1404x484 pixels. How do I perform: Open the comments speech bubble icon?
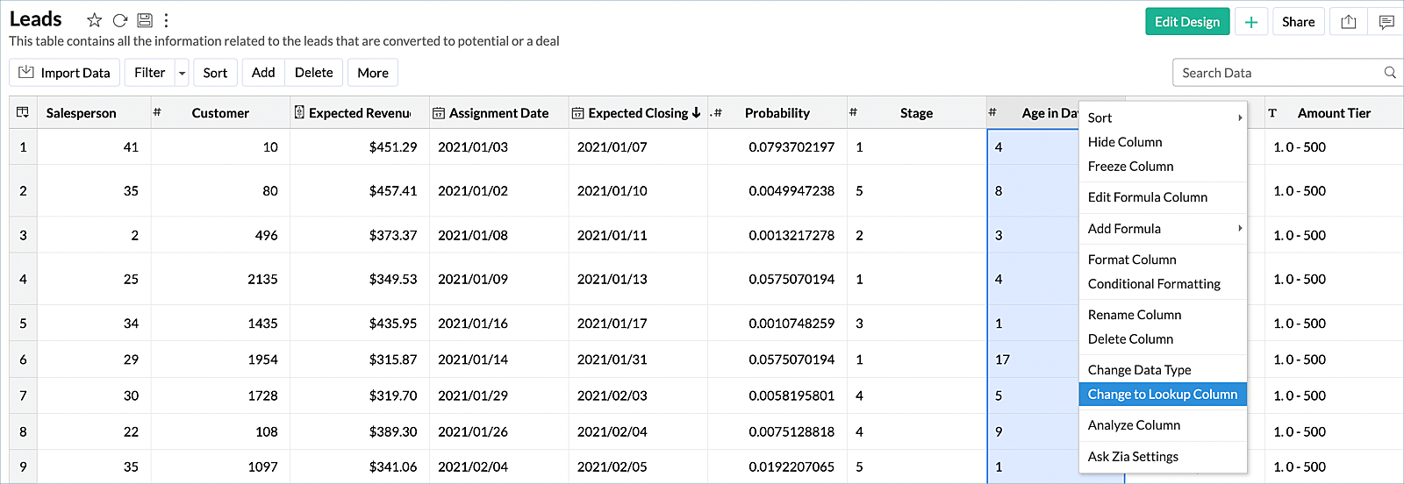(x=1386, y=22)
